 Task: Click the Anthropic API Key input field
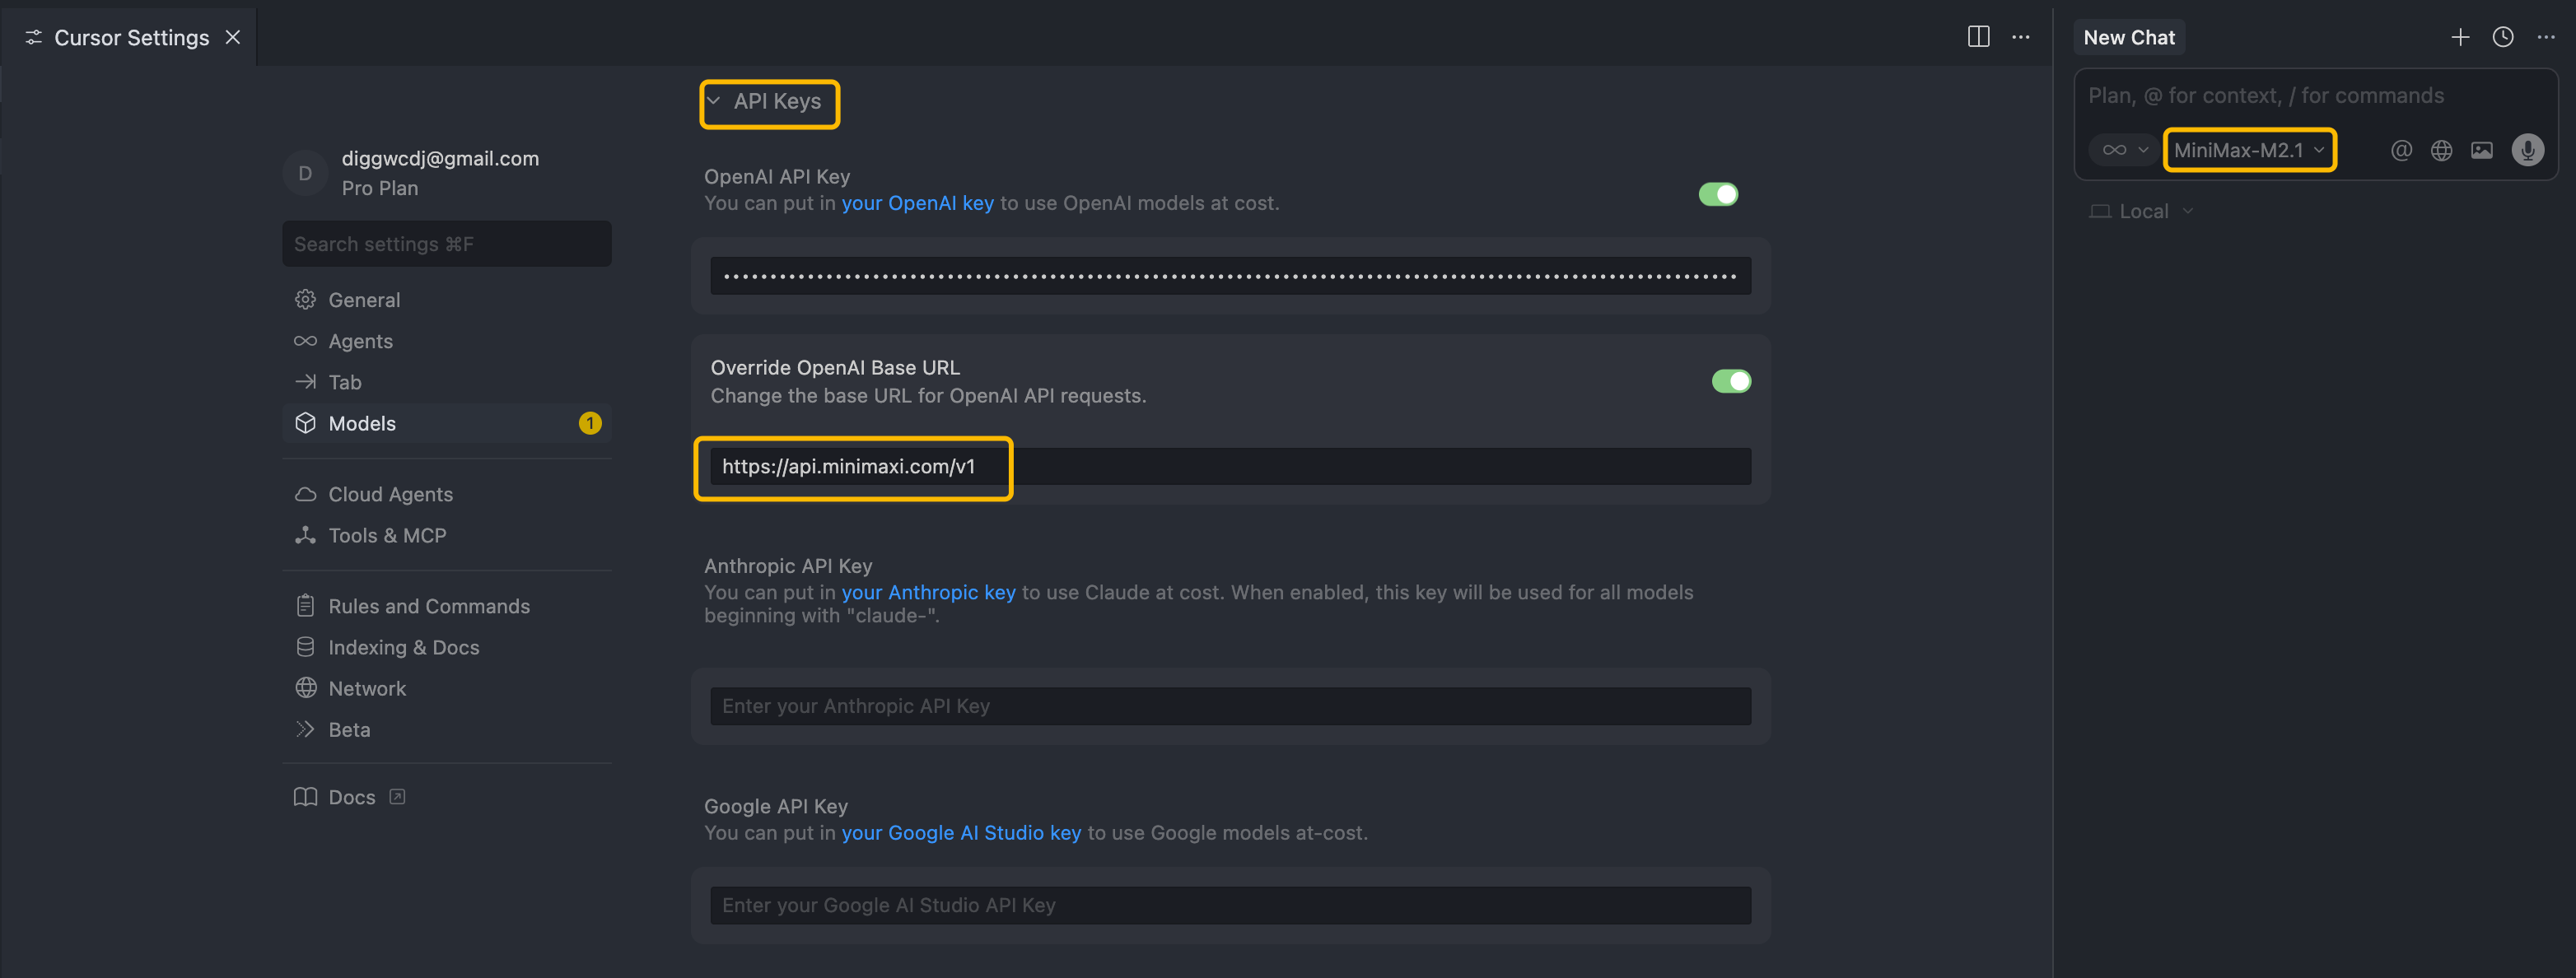point(1230,706)
